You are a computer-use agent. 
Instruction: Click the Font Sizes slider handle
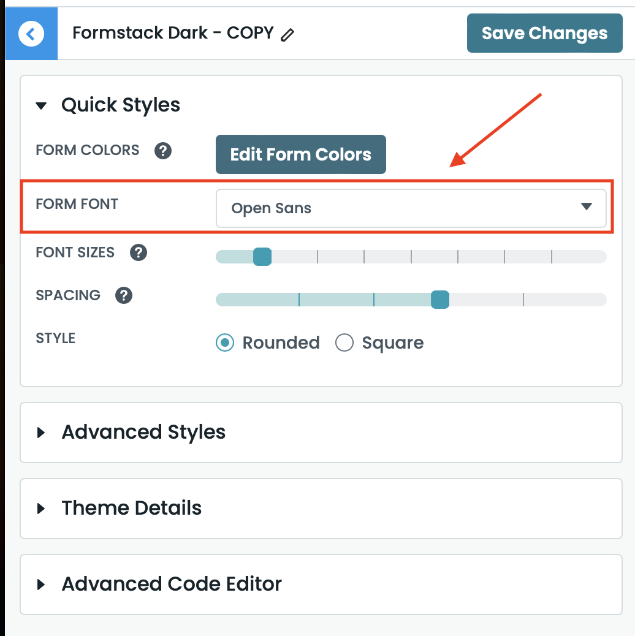click(262, 257)
